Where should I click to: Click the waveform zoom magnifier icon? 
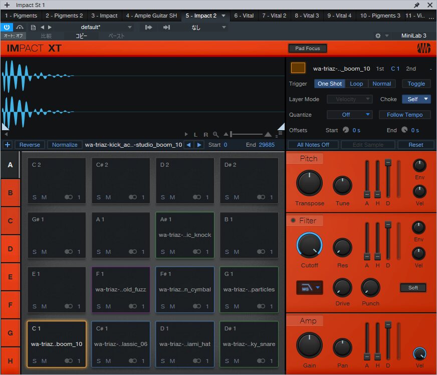click(x=215, y=135)
